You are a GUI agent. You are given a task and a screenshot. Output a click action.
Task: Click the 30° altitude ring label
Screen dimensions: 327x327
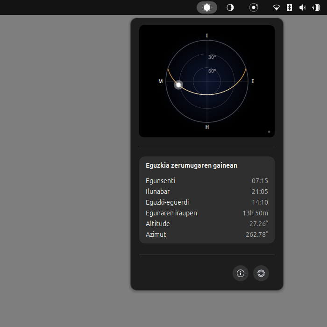click(x=212, y=57)
